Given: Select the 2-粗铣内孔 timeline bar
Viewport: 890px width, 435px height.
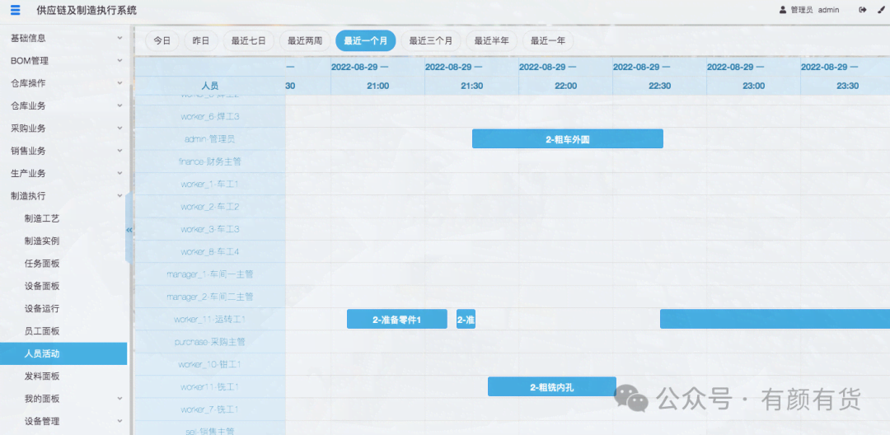Looking at the screenshot, I should click(551, 386).
